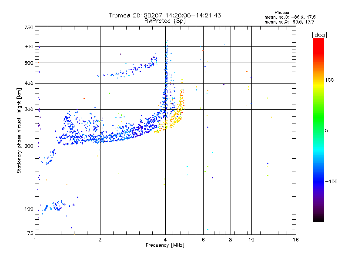
Task: Click the dense blue F-layer trace near 2 MHz
Action: pos(100,139)
